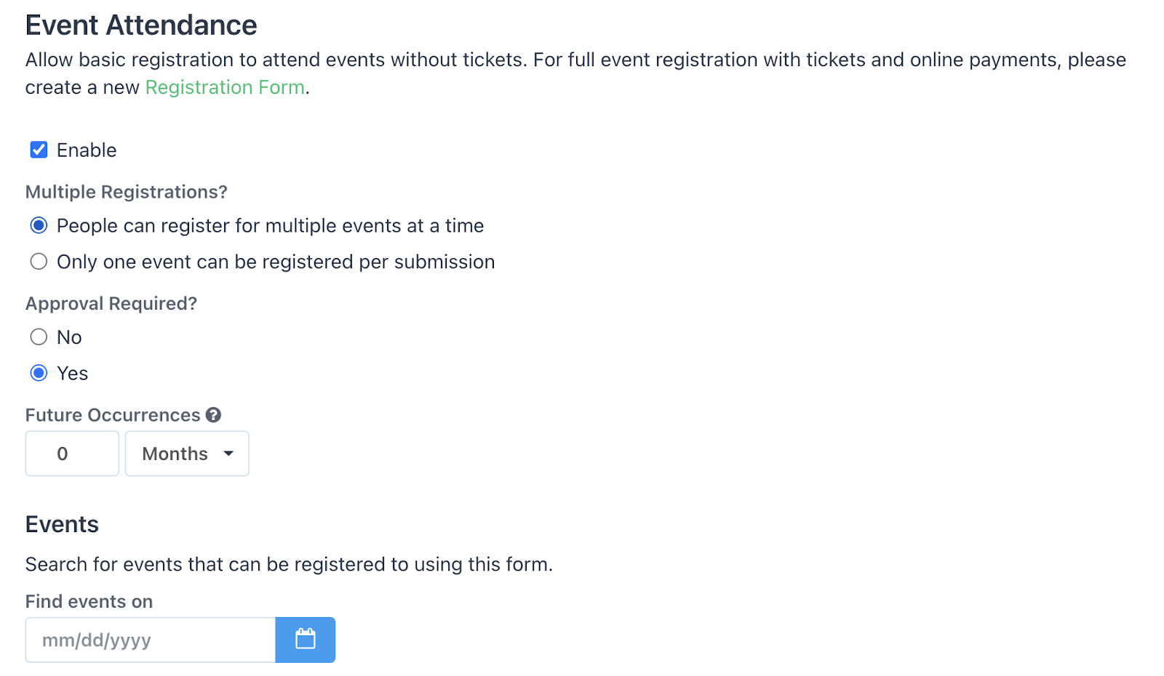This screenshot has width=1164, height=676.
Task: Click the Future Occurrences number field
Action: pyautogui.click(x=72, y=454)
